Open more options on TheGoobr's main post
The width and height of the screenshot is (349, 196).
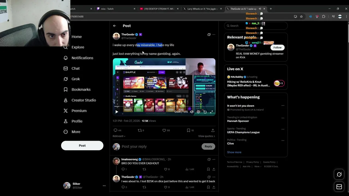coord(214,35)
